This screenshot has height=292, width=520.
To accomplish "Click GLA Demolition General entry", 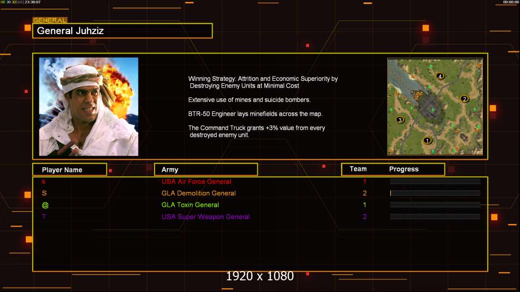I will point(199,193).
